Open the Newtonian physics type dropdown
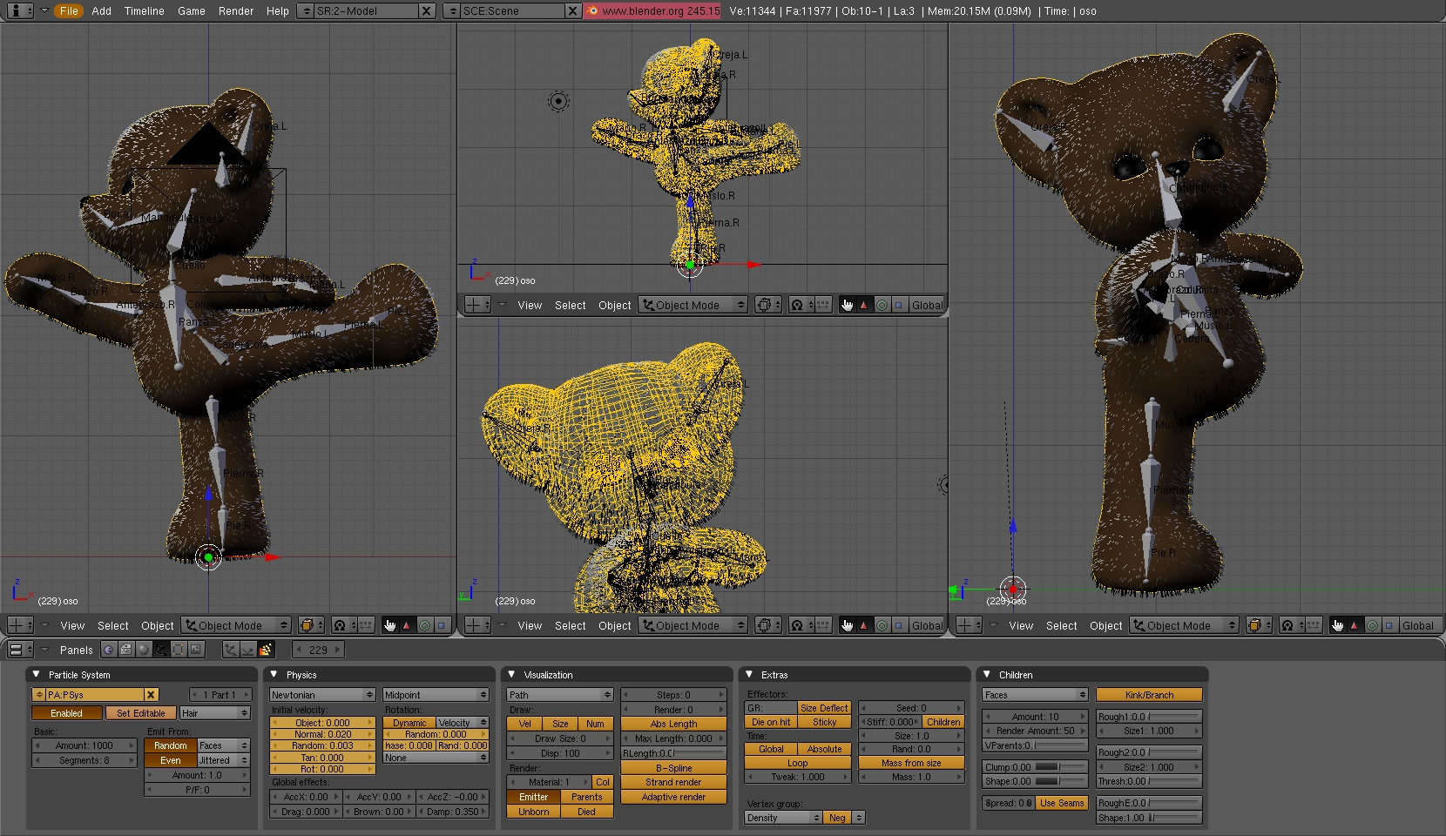The width and height of the screenshot is (1446, 836). coord(321,695)
